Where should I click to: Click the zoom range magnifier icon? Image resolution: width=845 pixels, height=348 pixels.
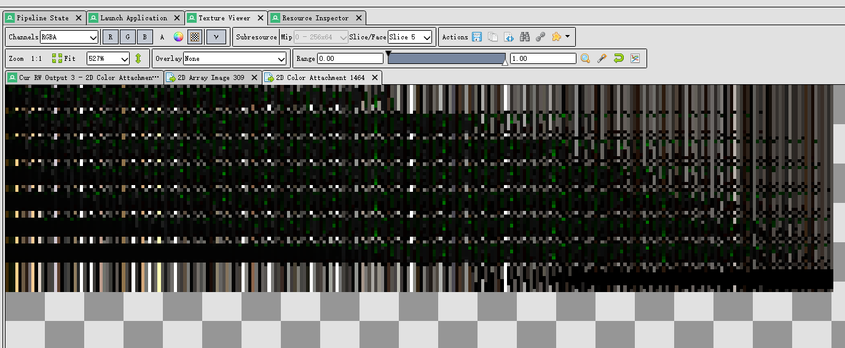(x=585, y=58)
